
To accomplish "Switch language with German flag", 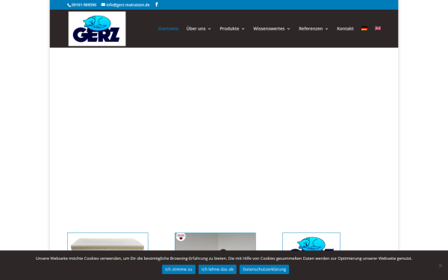I will 364,28.
